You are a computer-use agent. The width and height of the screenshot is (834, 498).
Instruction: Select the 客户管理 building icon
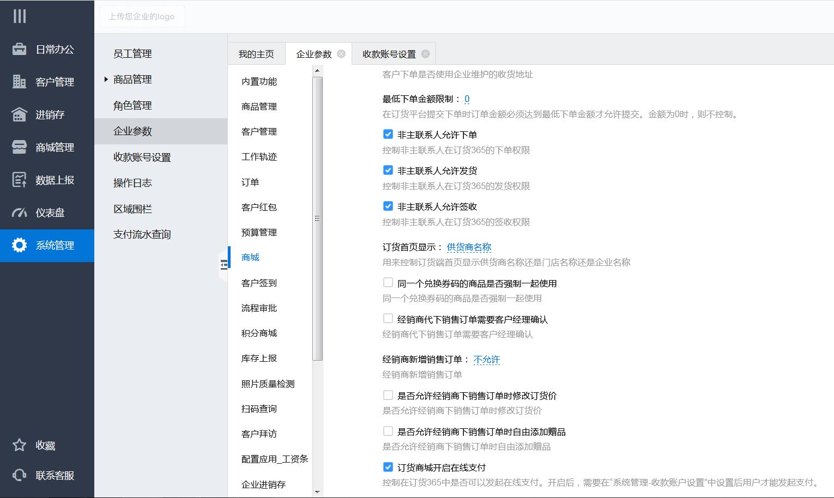[20, 82]
